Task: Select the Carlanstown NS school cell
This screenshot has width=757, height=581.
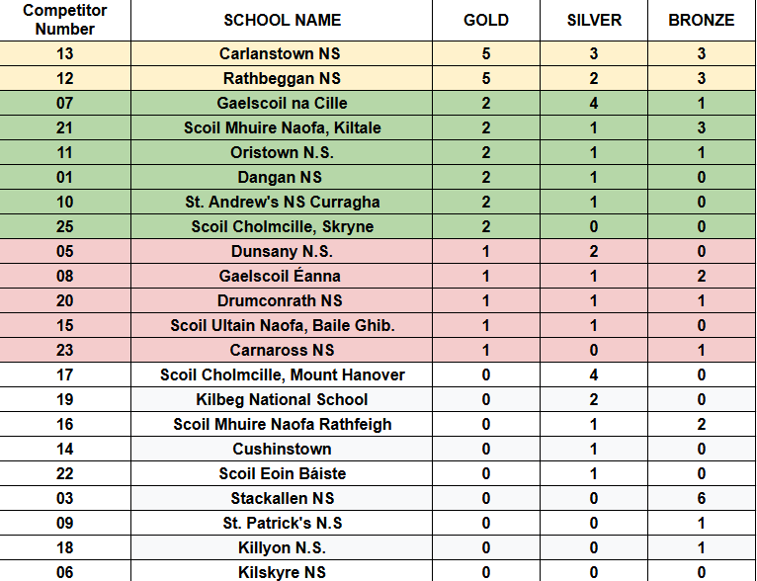Action: [x=282, y=53]
